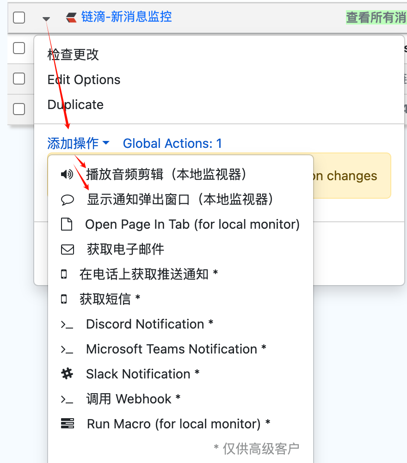Click the Run Macro server icon
The height and width of the screenshot is (463, 407).
point(68,424)
